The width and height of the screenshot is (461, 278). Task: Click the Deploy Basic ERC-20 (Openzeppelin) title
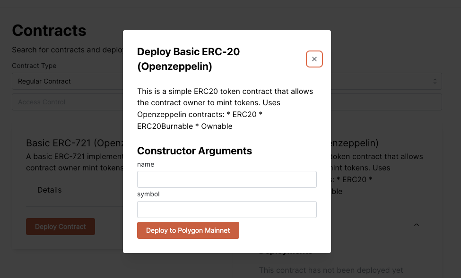click(x=189, y=59)
